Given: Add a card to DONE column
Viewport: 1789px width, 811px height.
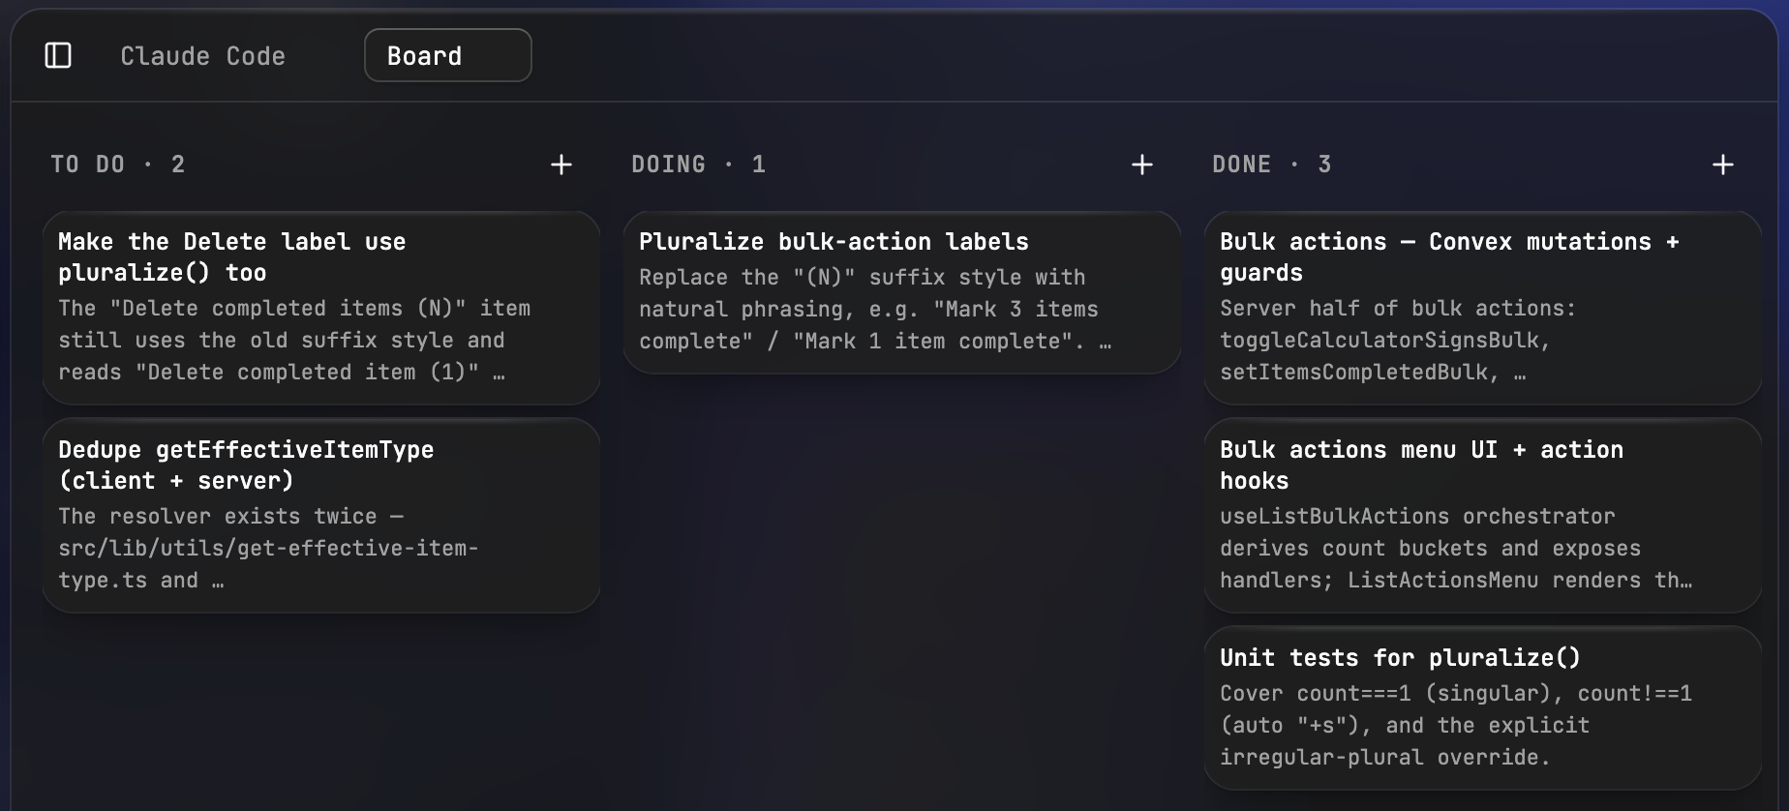Looking at the screenshot, I should (x=1723, y=165).
